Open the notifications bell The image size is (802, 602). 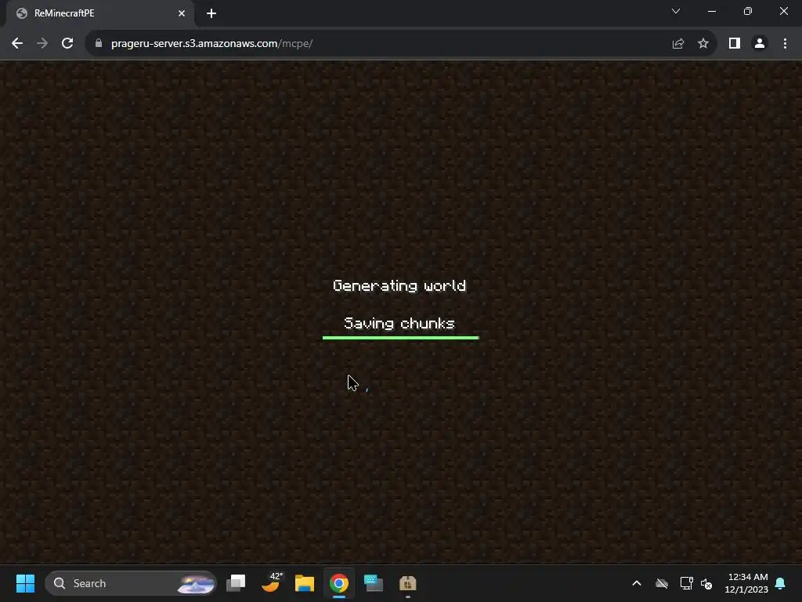pyautogui.click(x=781, y=583)
